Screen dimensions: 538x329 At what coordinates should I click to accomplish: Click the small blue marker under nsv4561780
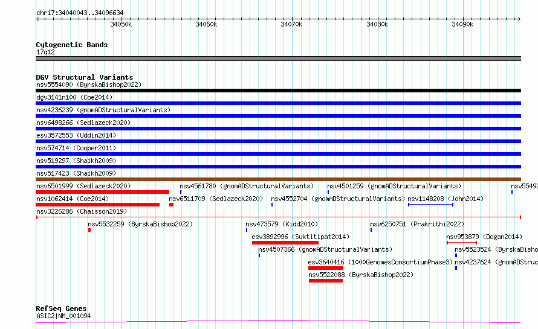tap(181, 192)
